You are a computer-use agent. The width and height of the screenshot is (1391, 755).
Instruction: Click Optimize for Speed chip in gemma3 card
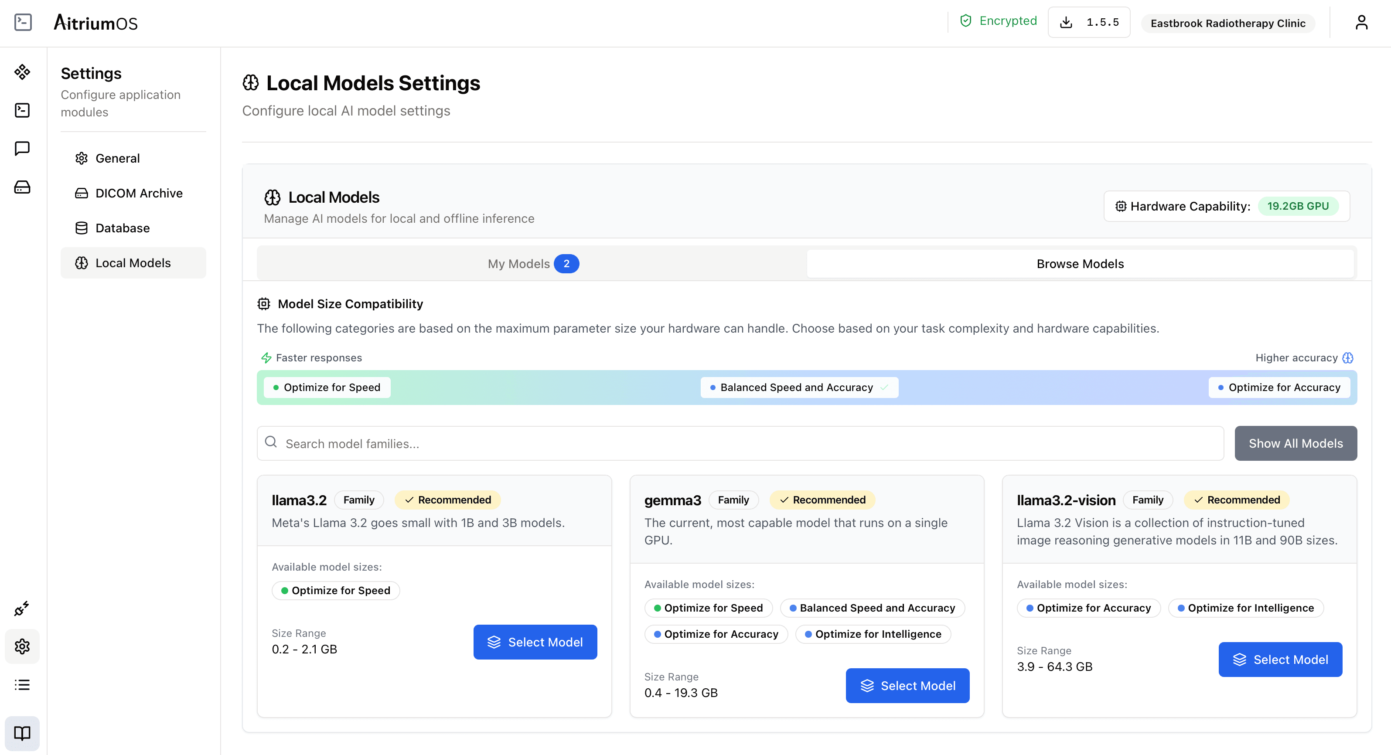[709, 608]
